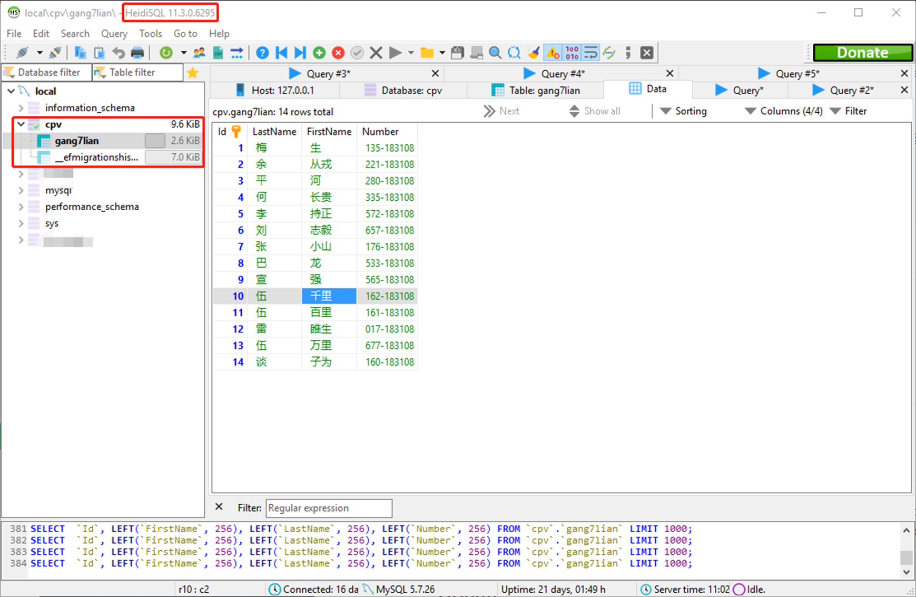Image resolution: width=916 pixels, height=597 pixels.
Task: Click the Find text magnifier icon
Action: 495,53
